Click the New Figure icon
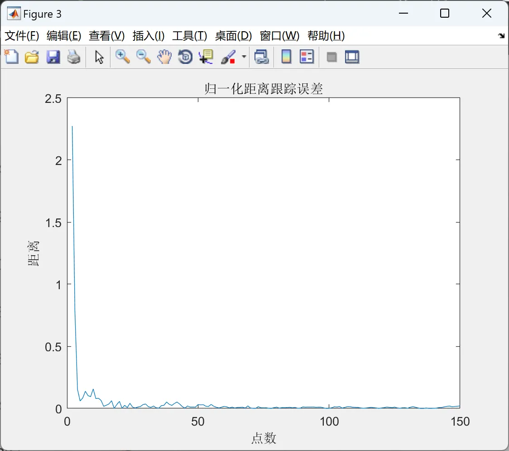Screen dimensions: 509x451 pyautogui.click(x=11, y=57)
